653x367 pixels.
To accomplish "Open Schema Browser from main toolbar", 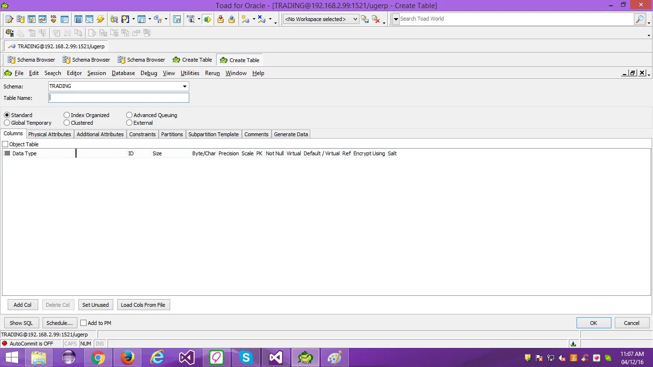I will [x=21, y=19].
